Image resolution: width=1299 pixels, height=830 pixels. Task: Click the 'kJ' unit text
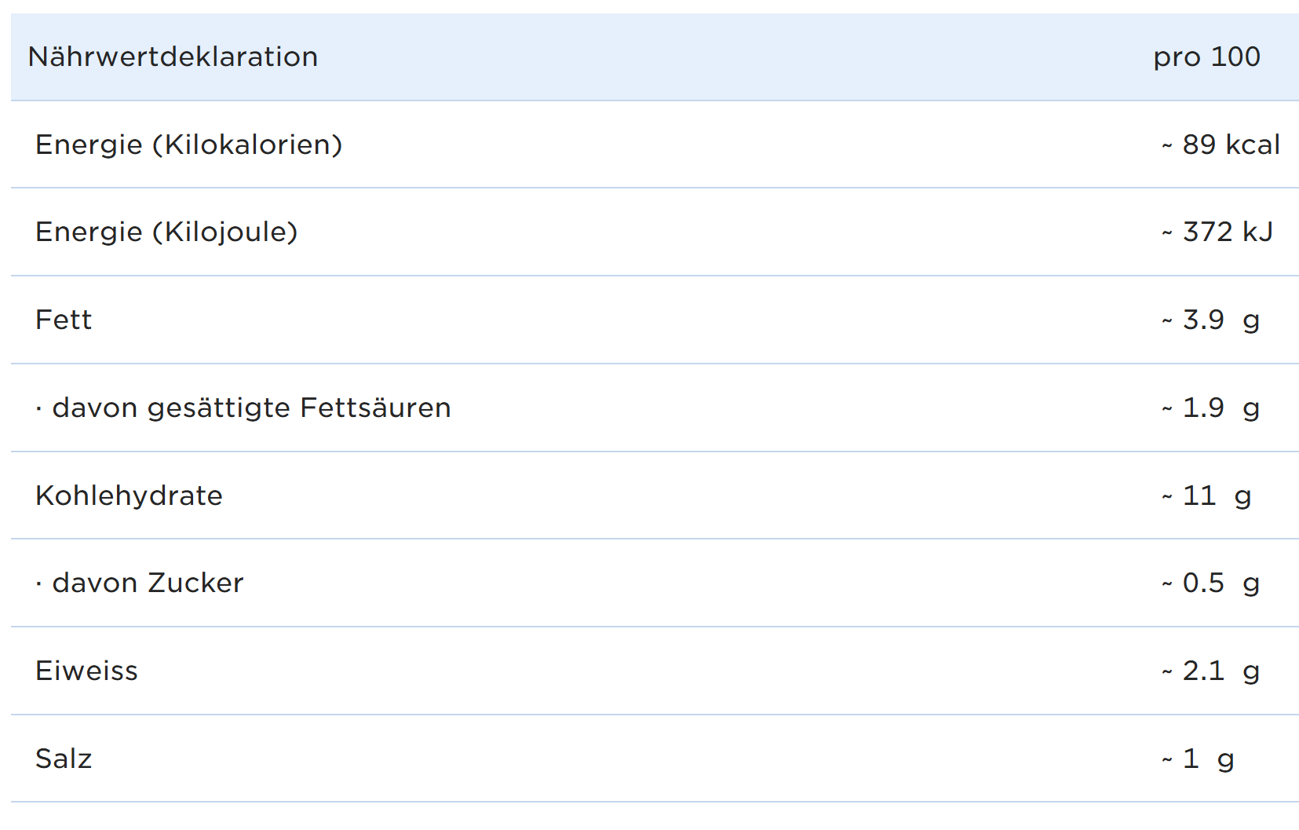click(x=1258, y=232)
